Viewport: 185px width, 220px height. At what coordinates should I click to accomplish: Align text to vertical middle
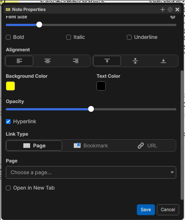[135, 61]
